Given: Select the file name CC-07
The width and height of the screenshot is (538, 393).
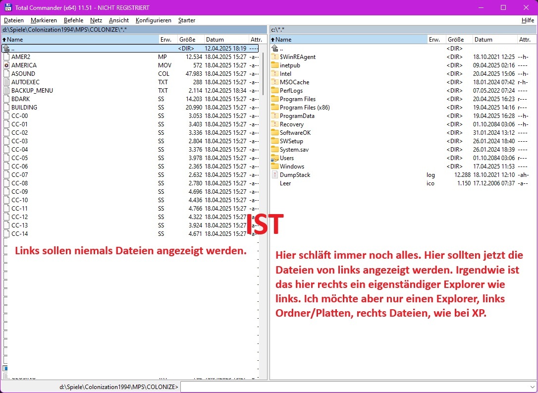Looking at the screenshot, I should pyautogui.click(x=19, y=175).
